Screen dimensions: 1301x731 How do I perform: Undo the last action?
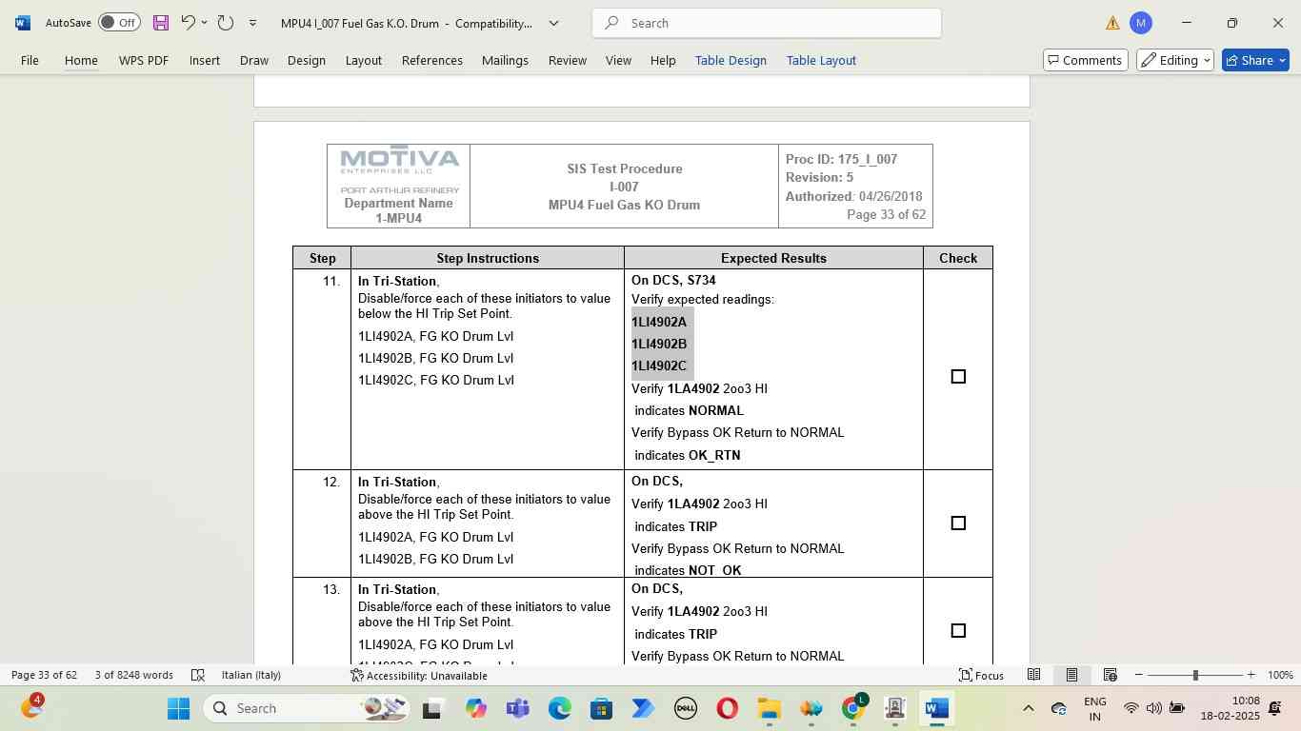coord(188,23)
